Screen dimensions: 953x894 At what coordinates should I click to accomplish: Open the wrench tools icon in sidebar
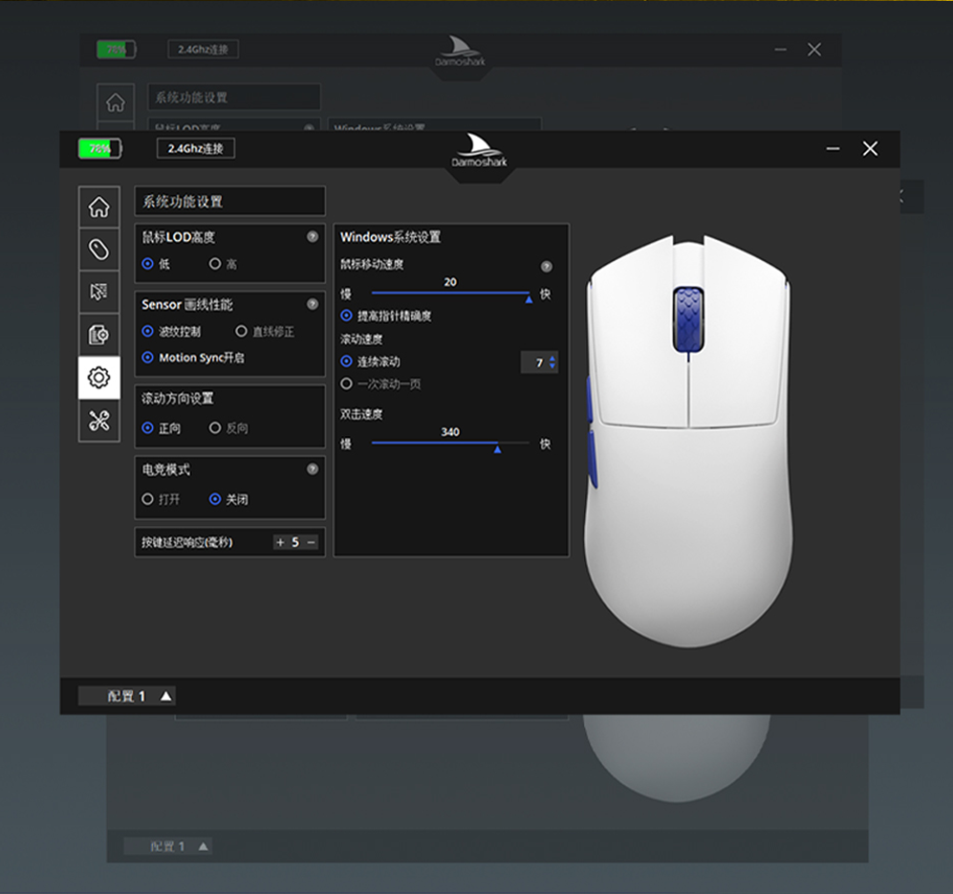click(98, 421)
